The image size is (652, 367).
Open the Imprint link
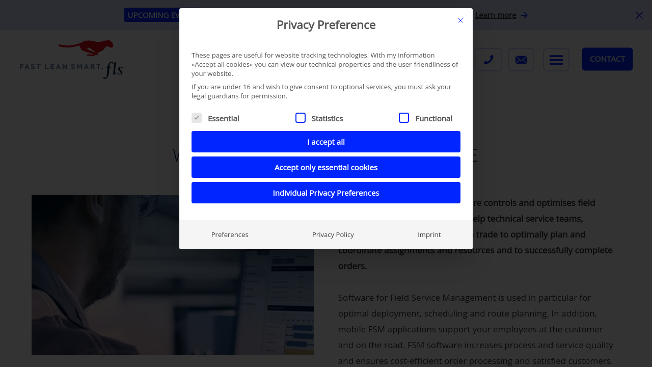(x=429, y=234)
